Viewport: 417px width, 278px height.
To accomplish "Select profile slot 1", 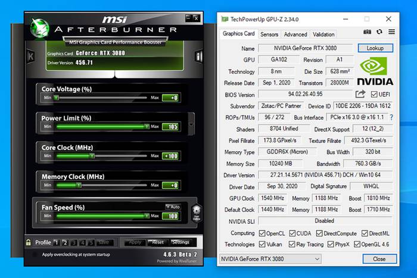I will (56, 242).
